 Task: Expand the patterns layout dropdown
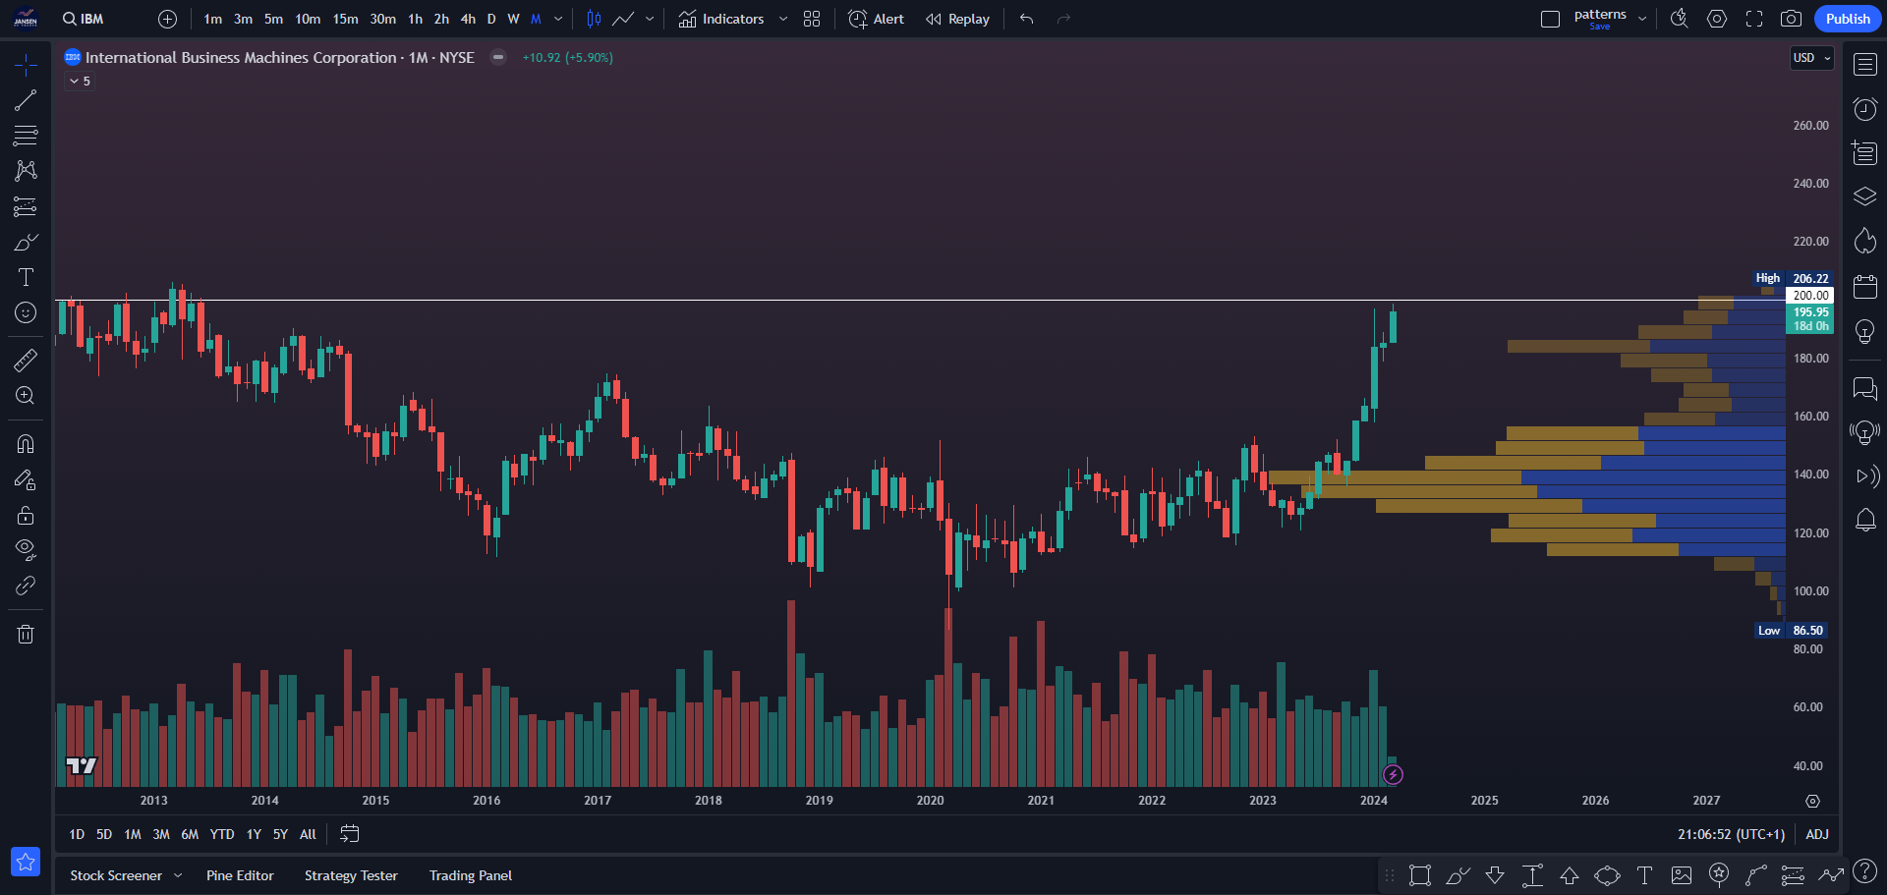tap(1642, 19)
